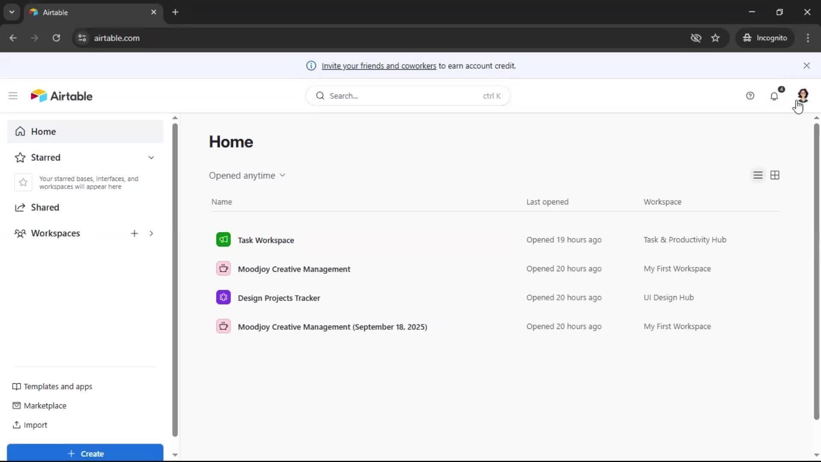Open Design Projects Tracker purple icon

(223, 297)
